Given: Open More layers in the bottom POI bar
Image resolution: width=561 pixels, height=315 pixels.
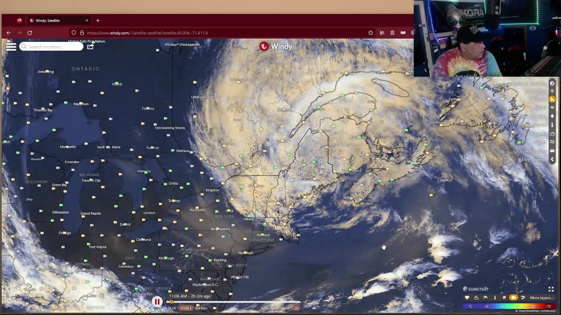Looking at the screenshot, I should tap(542, 298).
